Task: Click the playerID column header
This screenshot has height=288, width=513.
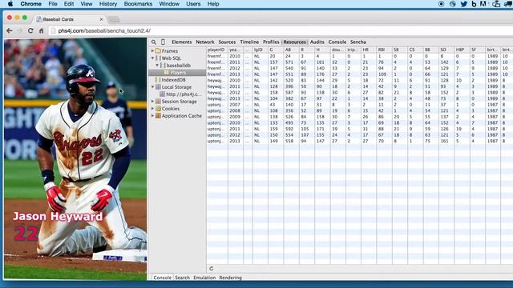Action: pyautogui.click(x=217, y=50)
